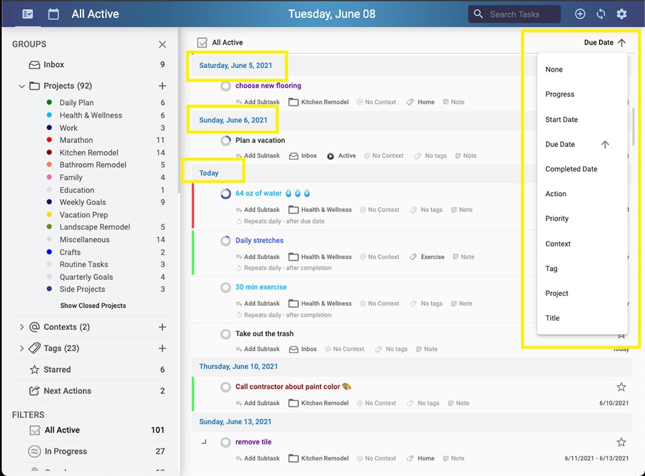Expand the Contexts group
Viewport: 645px width, 476px height.
[x=21, y=327]
